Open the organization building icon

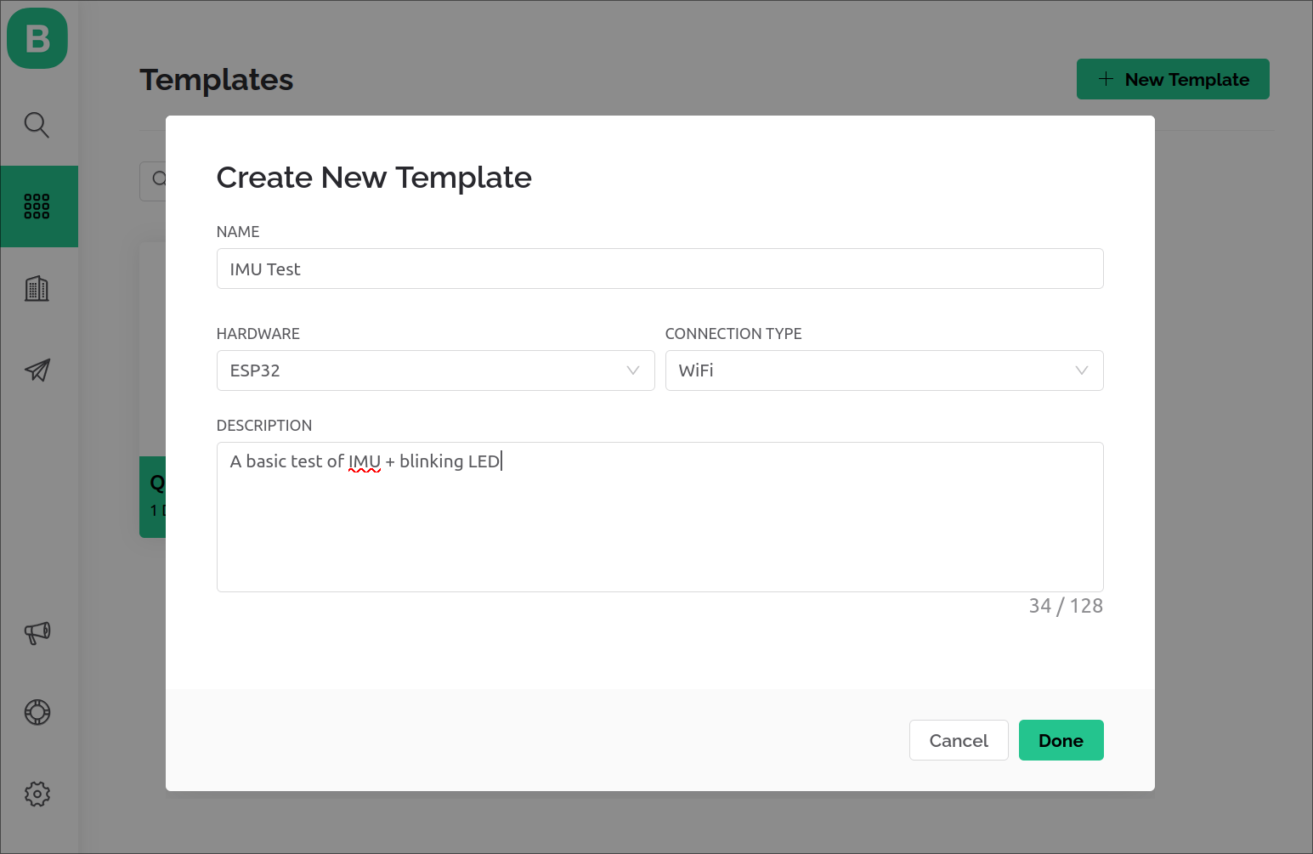(x=37, y=289)
